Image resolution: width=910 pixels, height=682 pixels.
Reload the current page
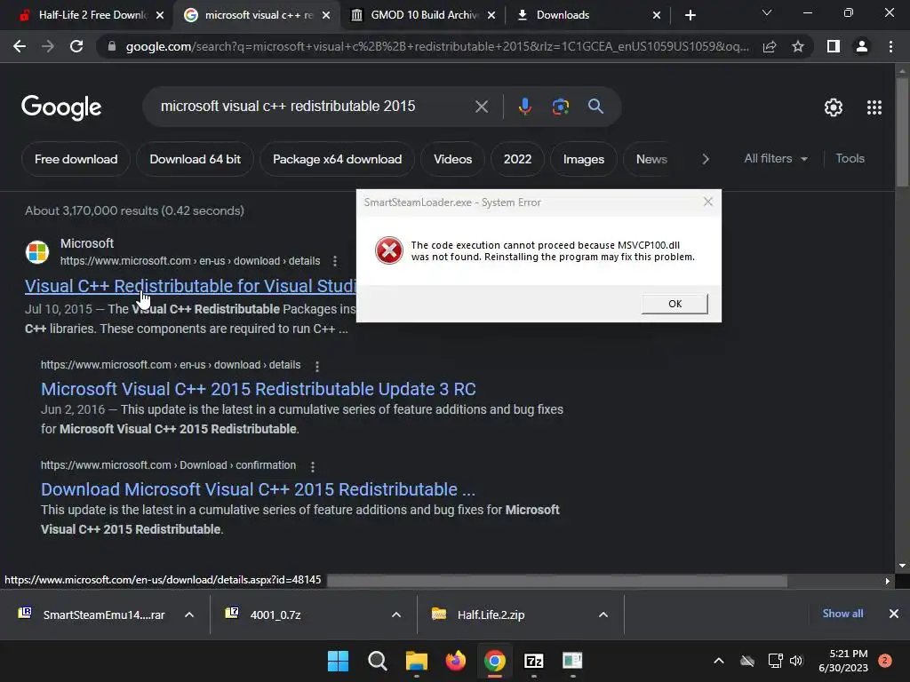tap(76, 46)
